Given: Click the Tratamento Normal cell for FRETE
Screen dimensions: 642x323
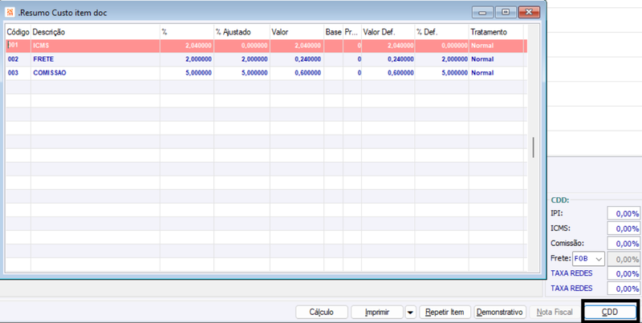Looking at the screenshot, I should (x=496, y=59).
